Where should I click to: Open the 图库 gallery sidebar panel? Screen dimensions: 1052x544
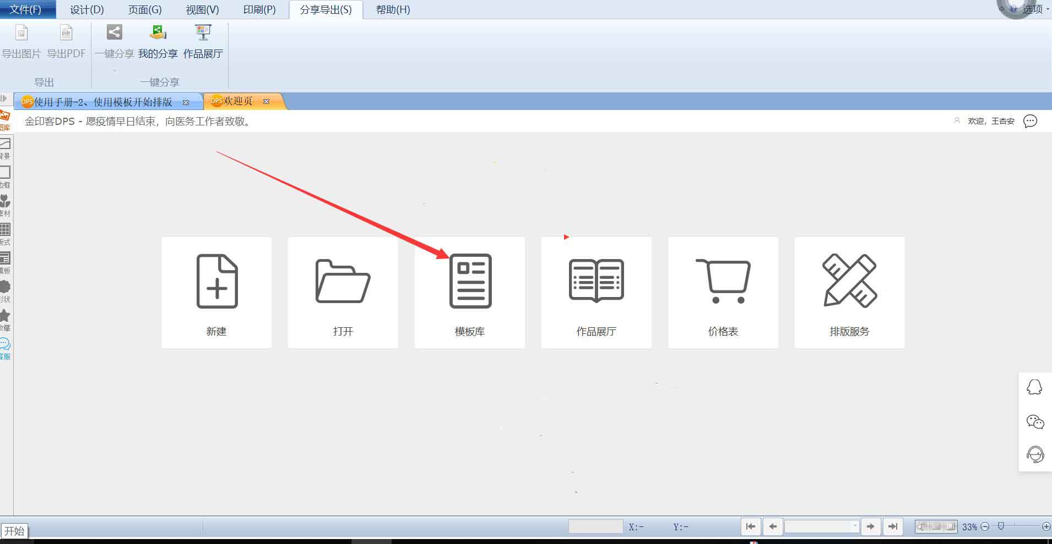coord(5,121)
